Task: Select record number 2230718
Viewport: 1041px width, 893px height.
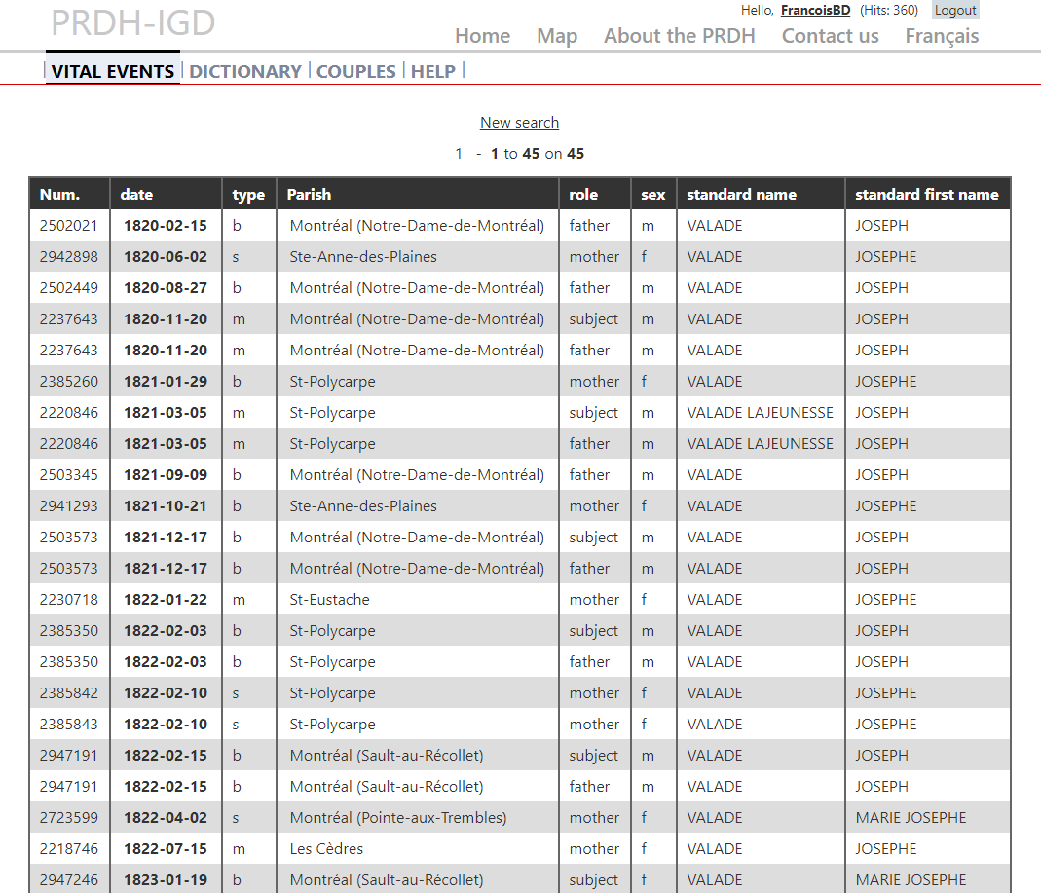Action: [68, 600]
